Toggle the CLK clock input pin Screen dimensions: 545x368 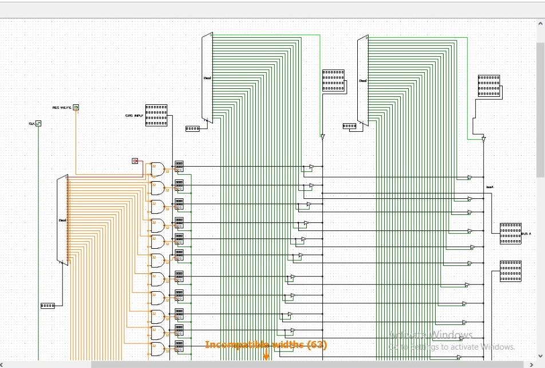[x=37, y=123]
